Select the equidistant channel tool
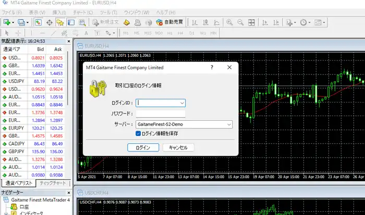 pyautogui.click(x=64, y=33)
